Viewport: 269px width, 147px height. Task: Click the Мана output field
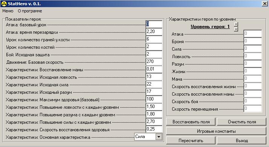pos(253,79)
